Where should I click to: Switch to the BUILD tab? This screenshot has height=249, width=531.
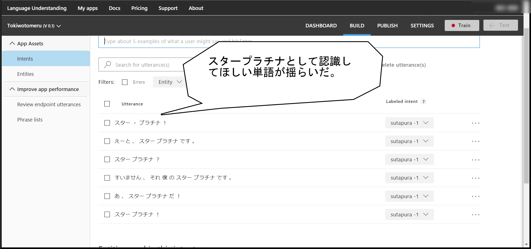click(x=357, y=26)
